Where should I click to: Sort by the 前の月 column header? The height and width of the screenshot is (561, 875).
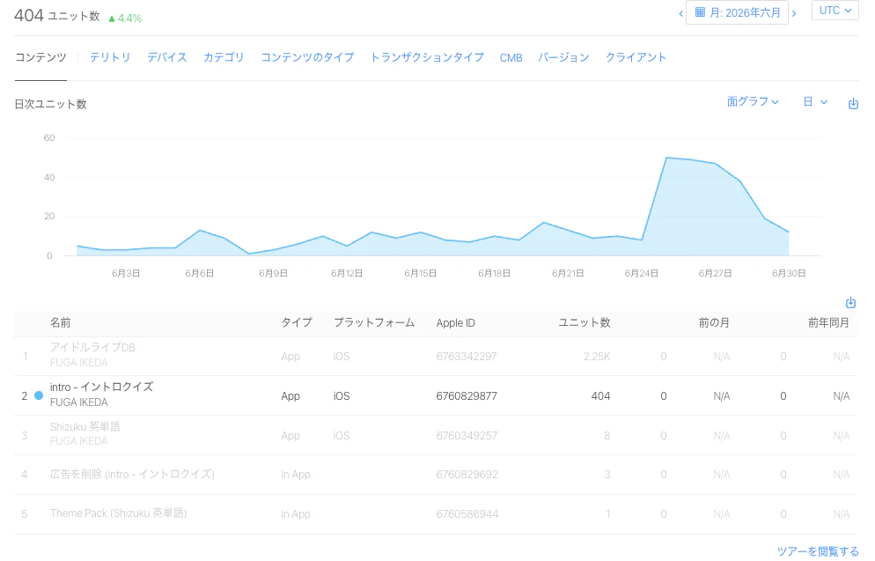point(714,322)
